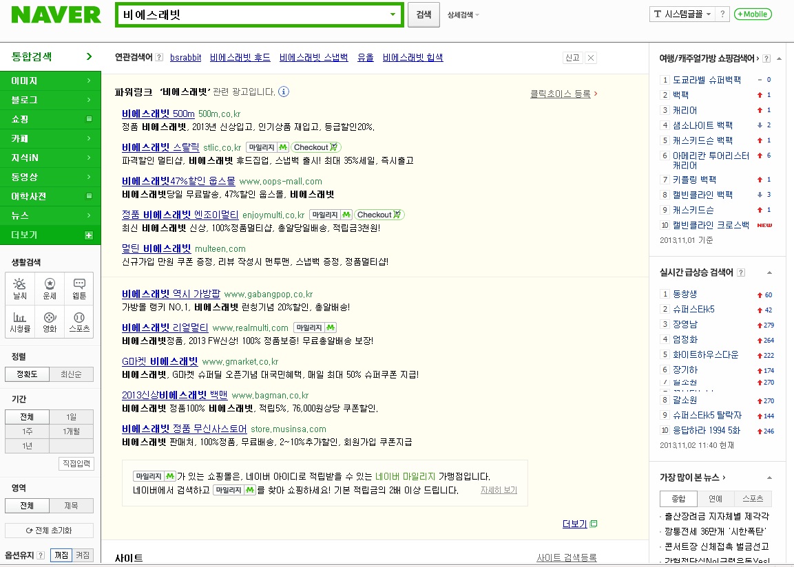This screenshot has height=567, width=794.
Task: Open the 통합검색 sidebar chevron
Action: [89, 56]
